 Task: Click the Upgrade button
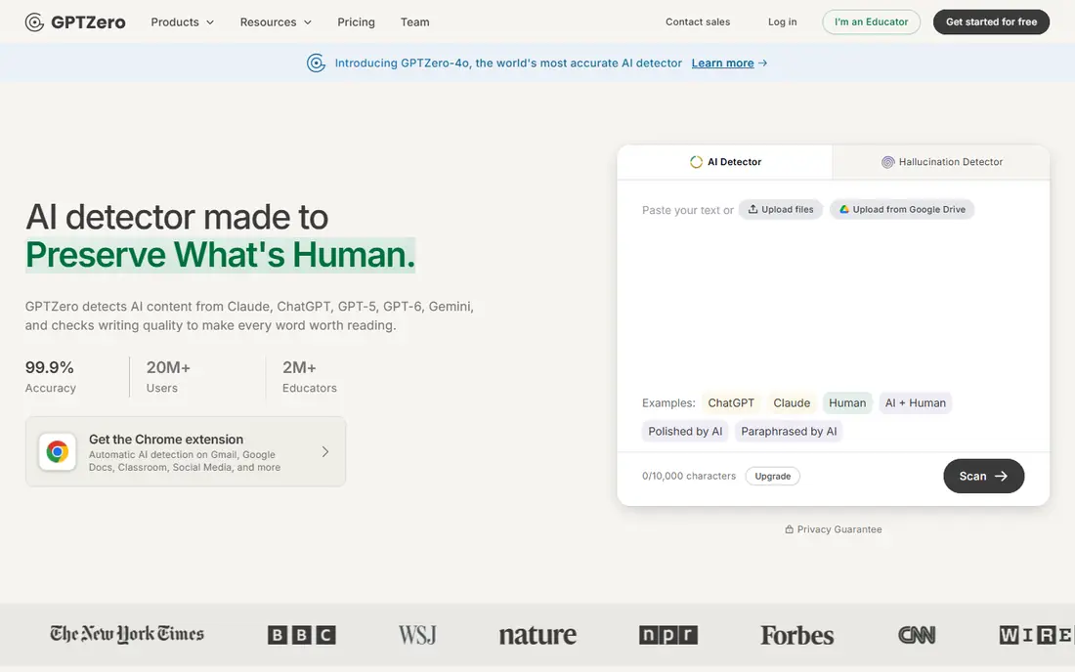pyautogui.click(x=773, y=476)
